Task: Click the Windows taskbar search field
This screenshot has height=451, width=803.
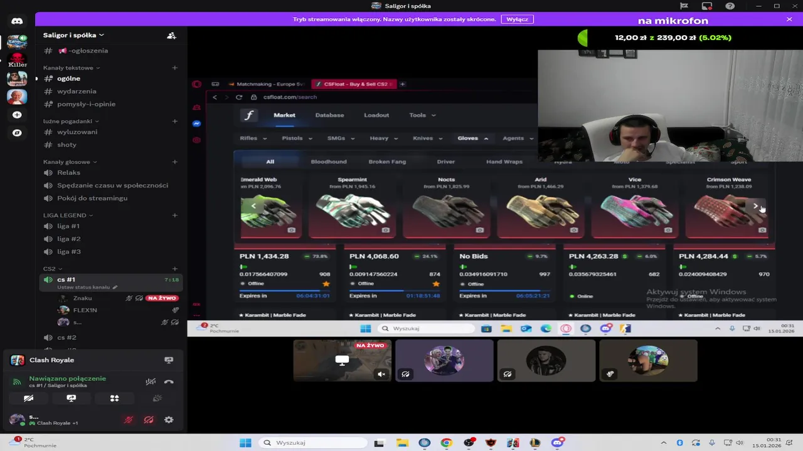Action: click(312, 443)
